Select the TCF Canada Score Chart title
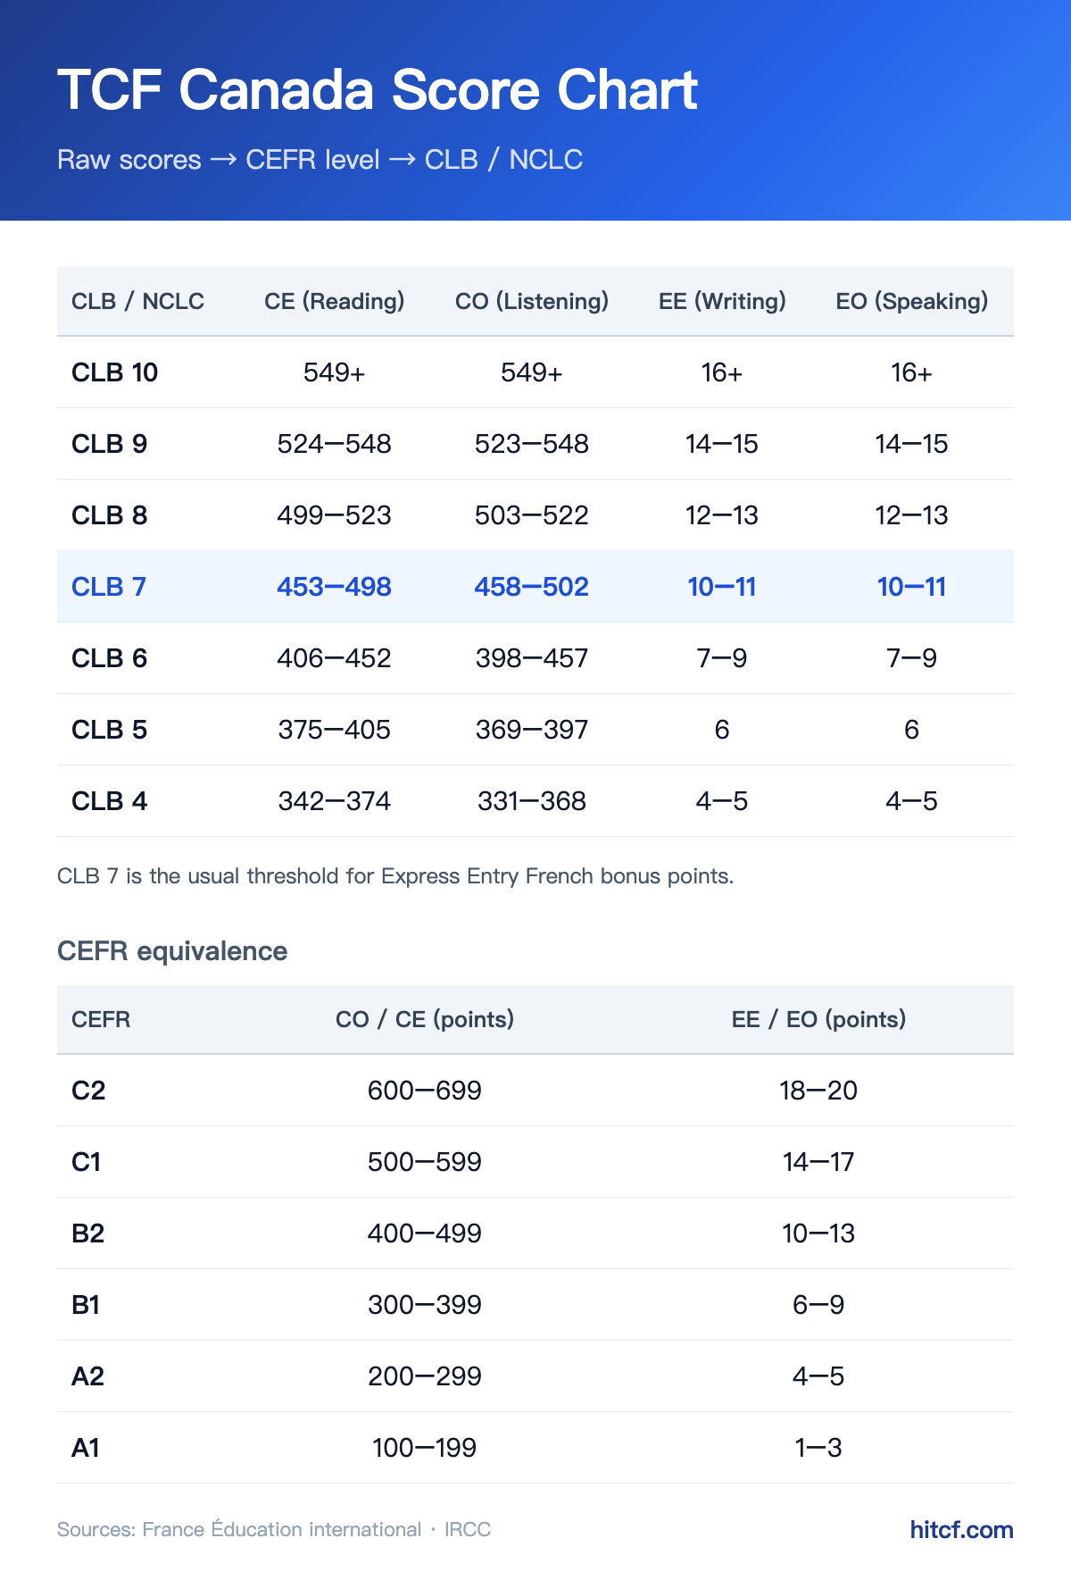Screen dimensions: 1071x1572 [x=377, y=90]
